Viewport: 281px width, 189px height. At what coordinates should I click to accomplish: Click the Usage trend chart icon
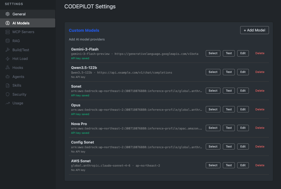pos(7,103)
